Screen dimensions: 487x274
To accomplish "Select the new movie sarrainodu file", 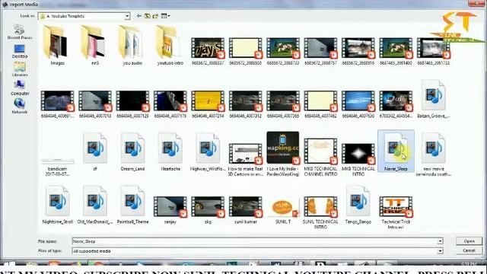I will pyautogui.click(x=433, y=154).
